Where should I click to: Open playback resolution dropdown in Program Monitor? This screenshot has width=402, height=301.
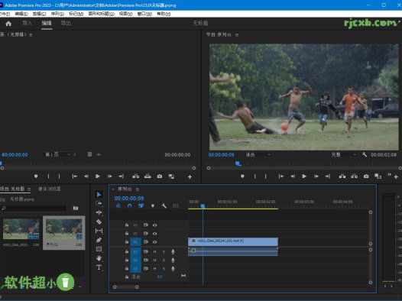pyautogui.click(x=344, y=154)
